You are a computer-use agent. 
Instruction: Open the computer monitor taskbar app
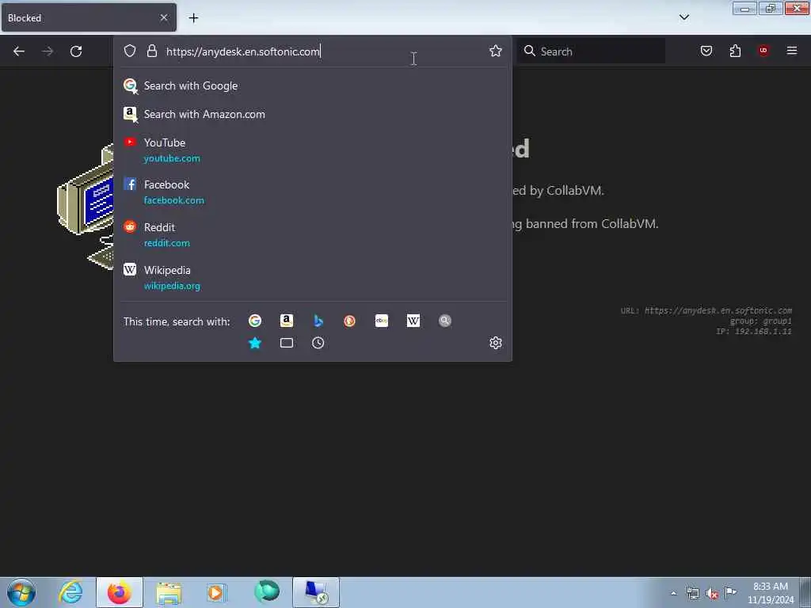coord(316,592)
